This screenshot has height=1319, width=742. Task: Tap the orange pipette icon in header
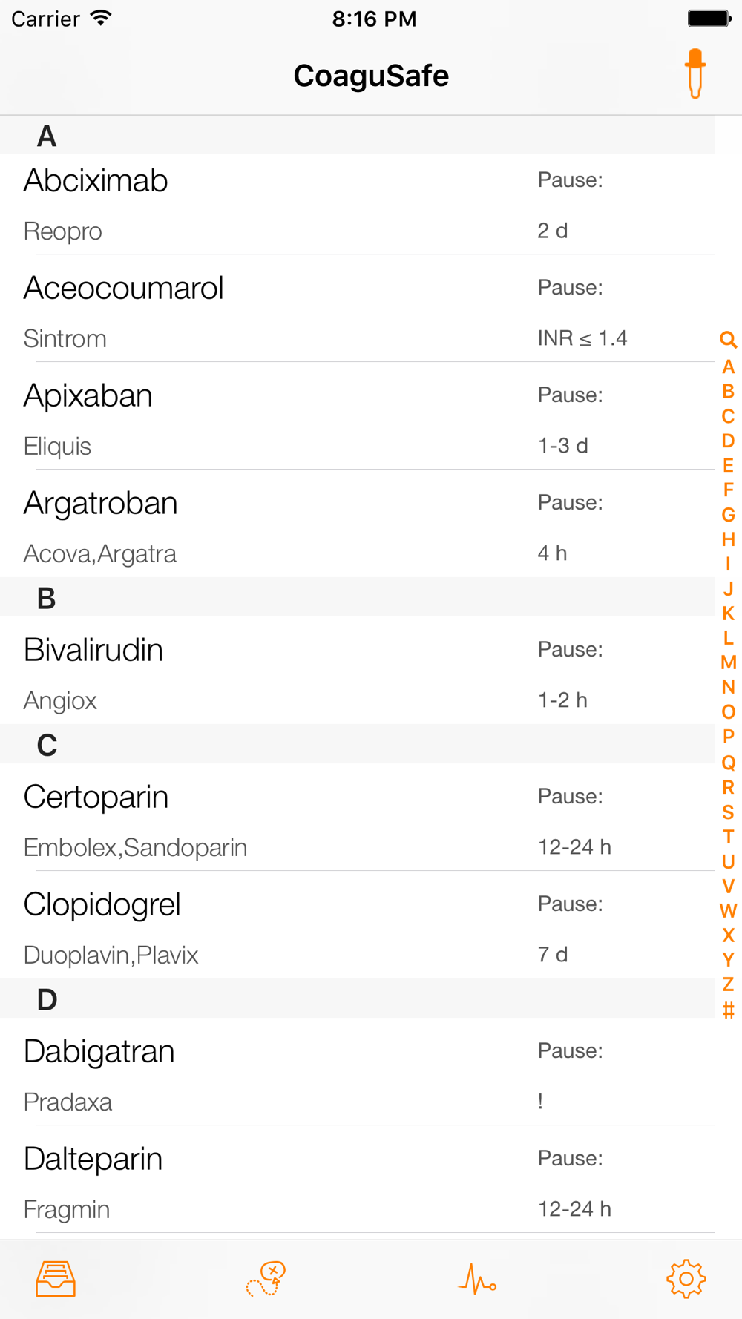pyautogui.click(x=695, y=74)
